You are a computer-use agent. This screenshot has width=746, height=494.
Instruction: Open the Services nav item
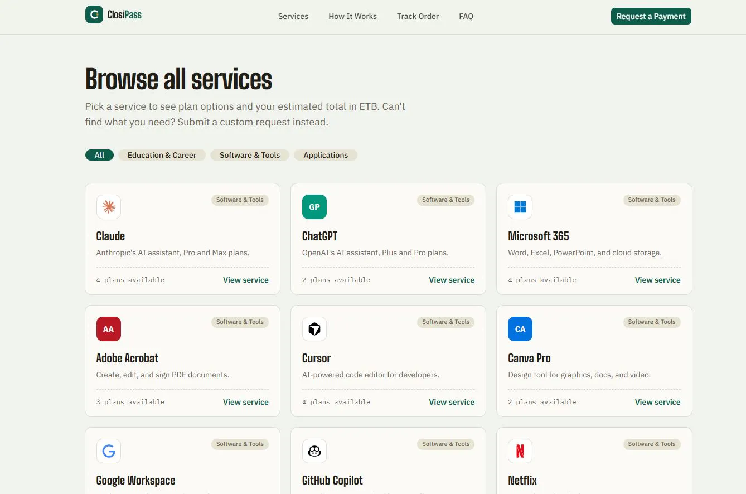[293, 16]
